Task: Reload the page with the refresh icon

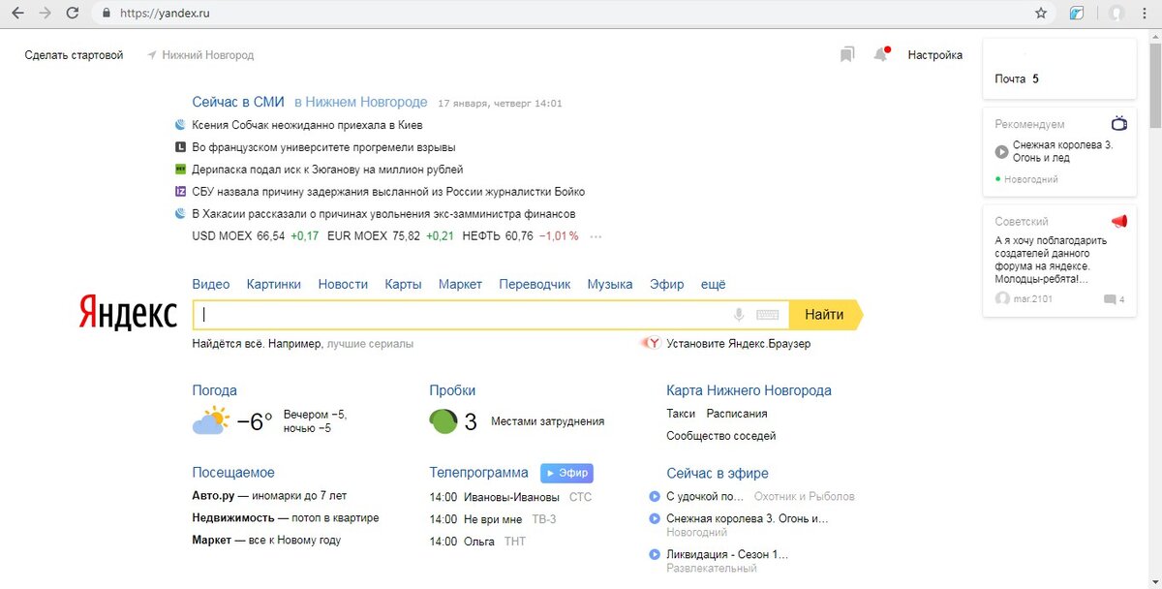Action: 73,14
